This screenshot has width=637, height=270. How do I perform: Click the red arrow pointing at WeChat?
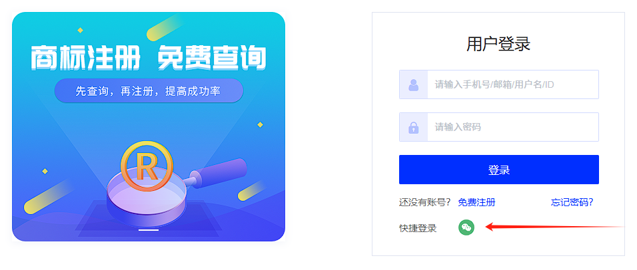[555, 227]
